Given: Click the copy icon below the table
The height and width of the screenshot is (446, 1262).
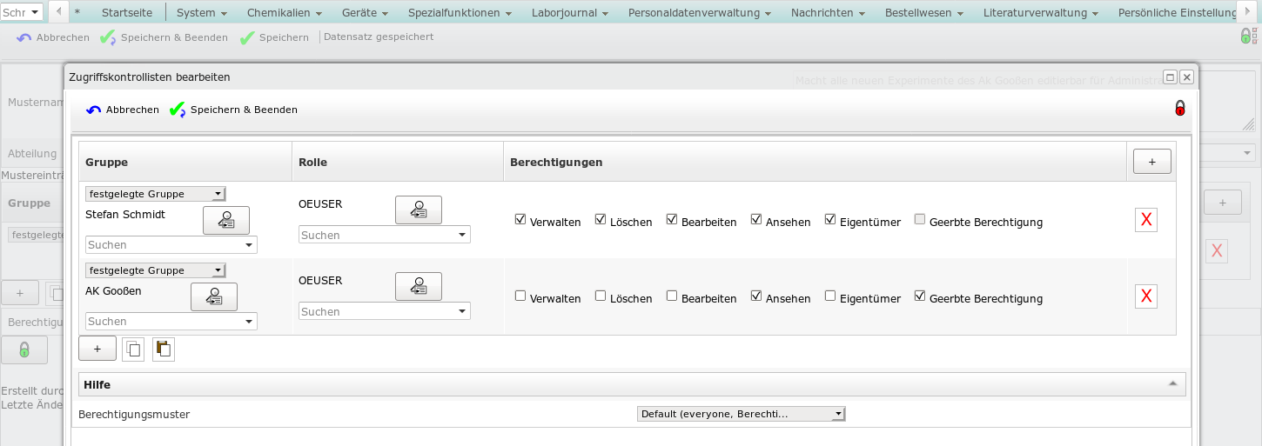Looking at the screenshot, I should click(x=133, y=349).
